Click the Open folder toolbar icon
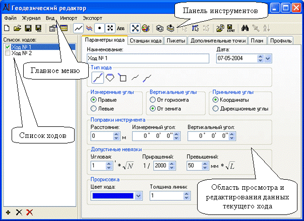 pos(16,29)
